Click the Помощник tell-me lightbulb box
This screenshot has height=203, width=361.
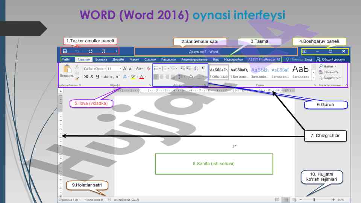pyautogui.click(x=294, y=59)
